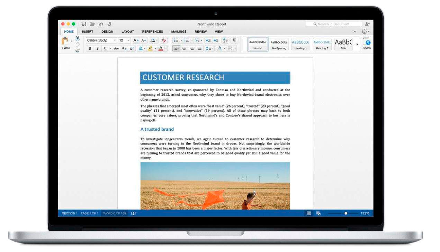Go to the References tab
The width and height of the screenshot is (440, 252).
152,31
